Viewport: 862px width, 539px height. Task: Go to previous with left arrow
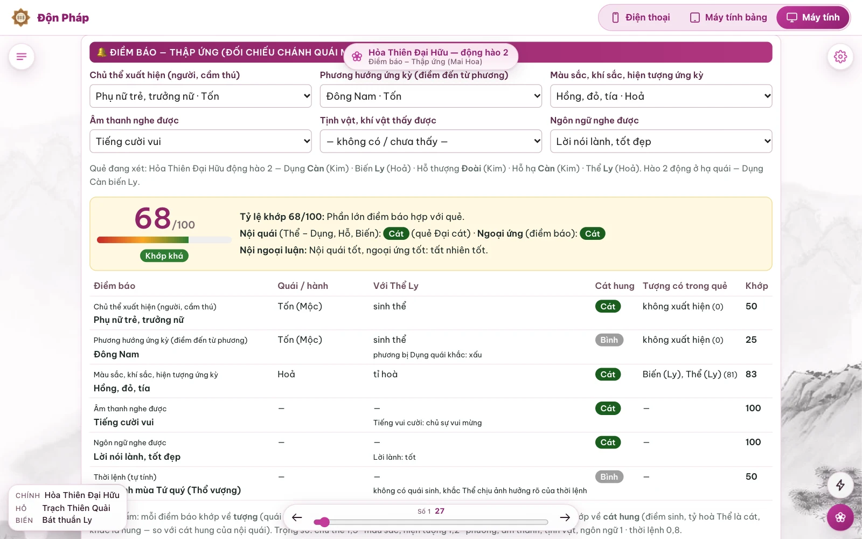297,517
